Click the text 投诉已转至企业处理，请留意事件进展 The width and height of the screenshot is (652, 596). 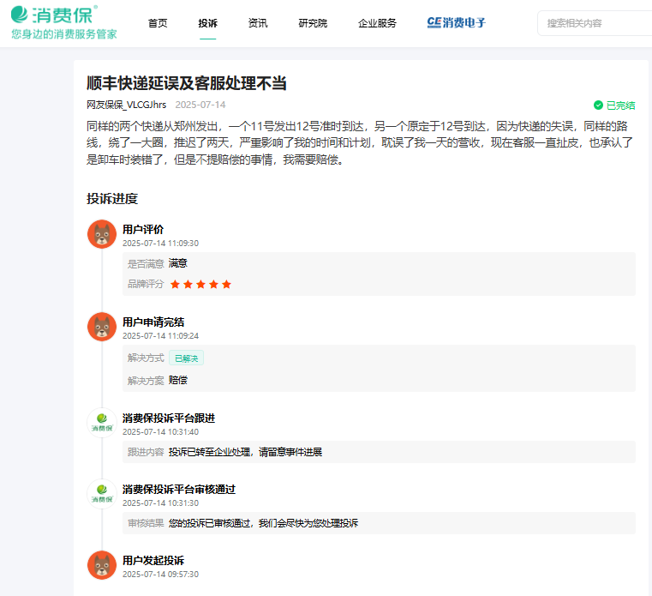pyautogui.click(x=245, y=452)
